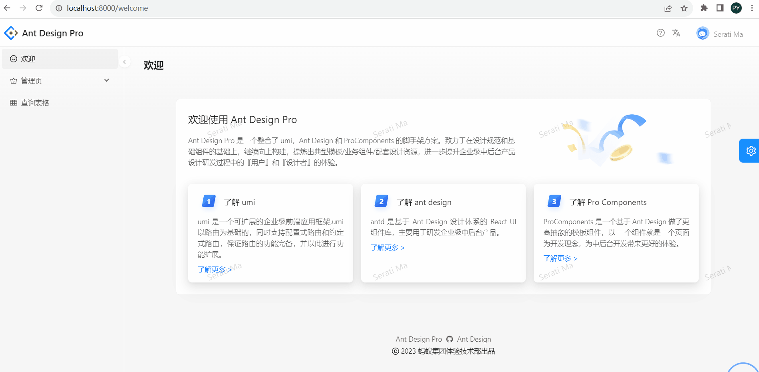
Task: Share this page from address bar
Action: [668, 8]
